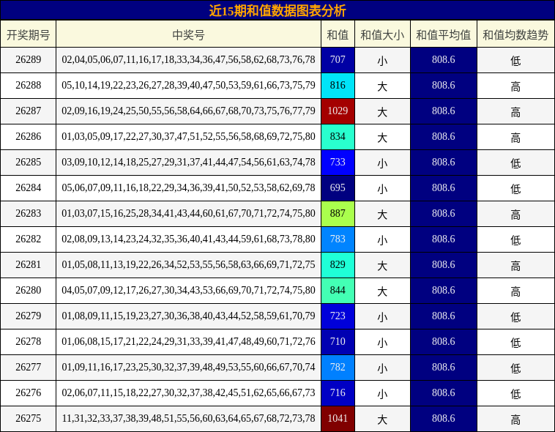The width and height of the screenshot is (555, 432).
Task: Click 小 size cell in row 26276
Action: [x=382, y=393]
